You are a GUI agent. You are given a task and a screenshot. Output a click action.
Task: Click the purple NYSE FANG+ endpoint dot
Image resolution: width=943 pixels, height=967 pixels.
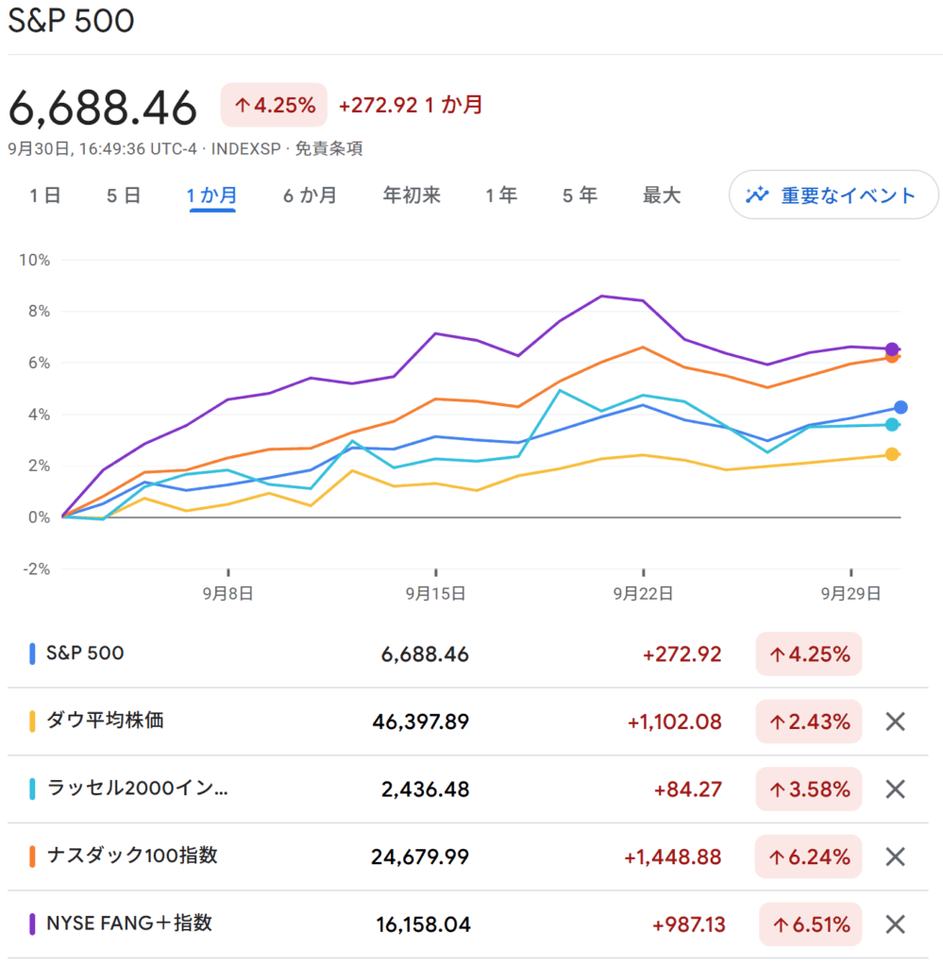pos(891,349)
